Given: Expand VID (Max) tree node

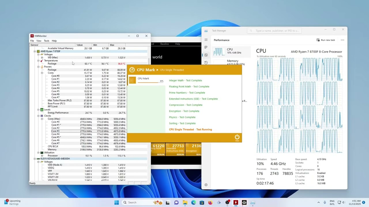Looking at the screenshot, I should (42, 57).
